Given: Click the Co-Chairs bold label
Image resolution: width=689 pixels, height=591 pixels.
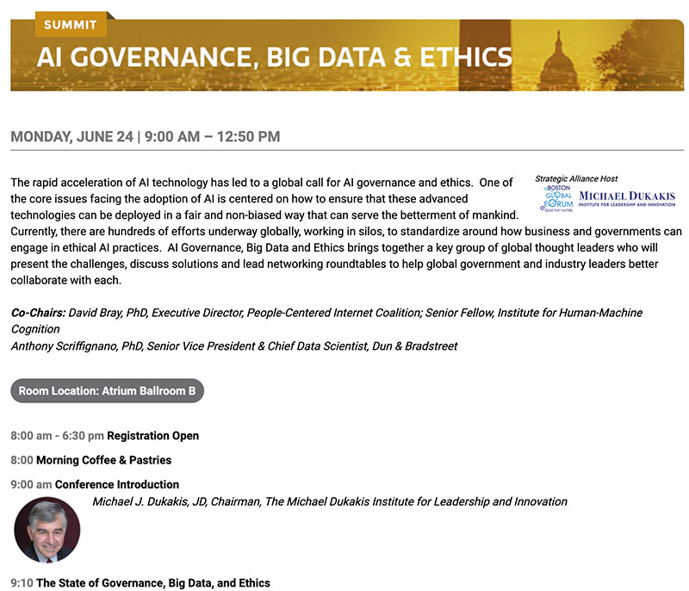Looking at the screenshot, I should (38, 313).
